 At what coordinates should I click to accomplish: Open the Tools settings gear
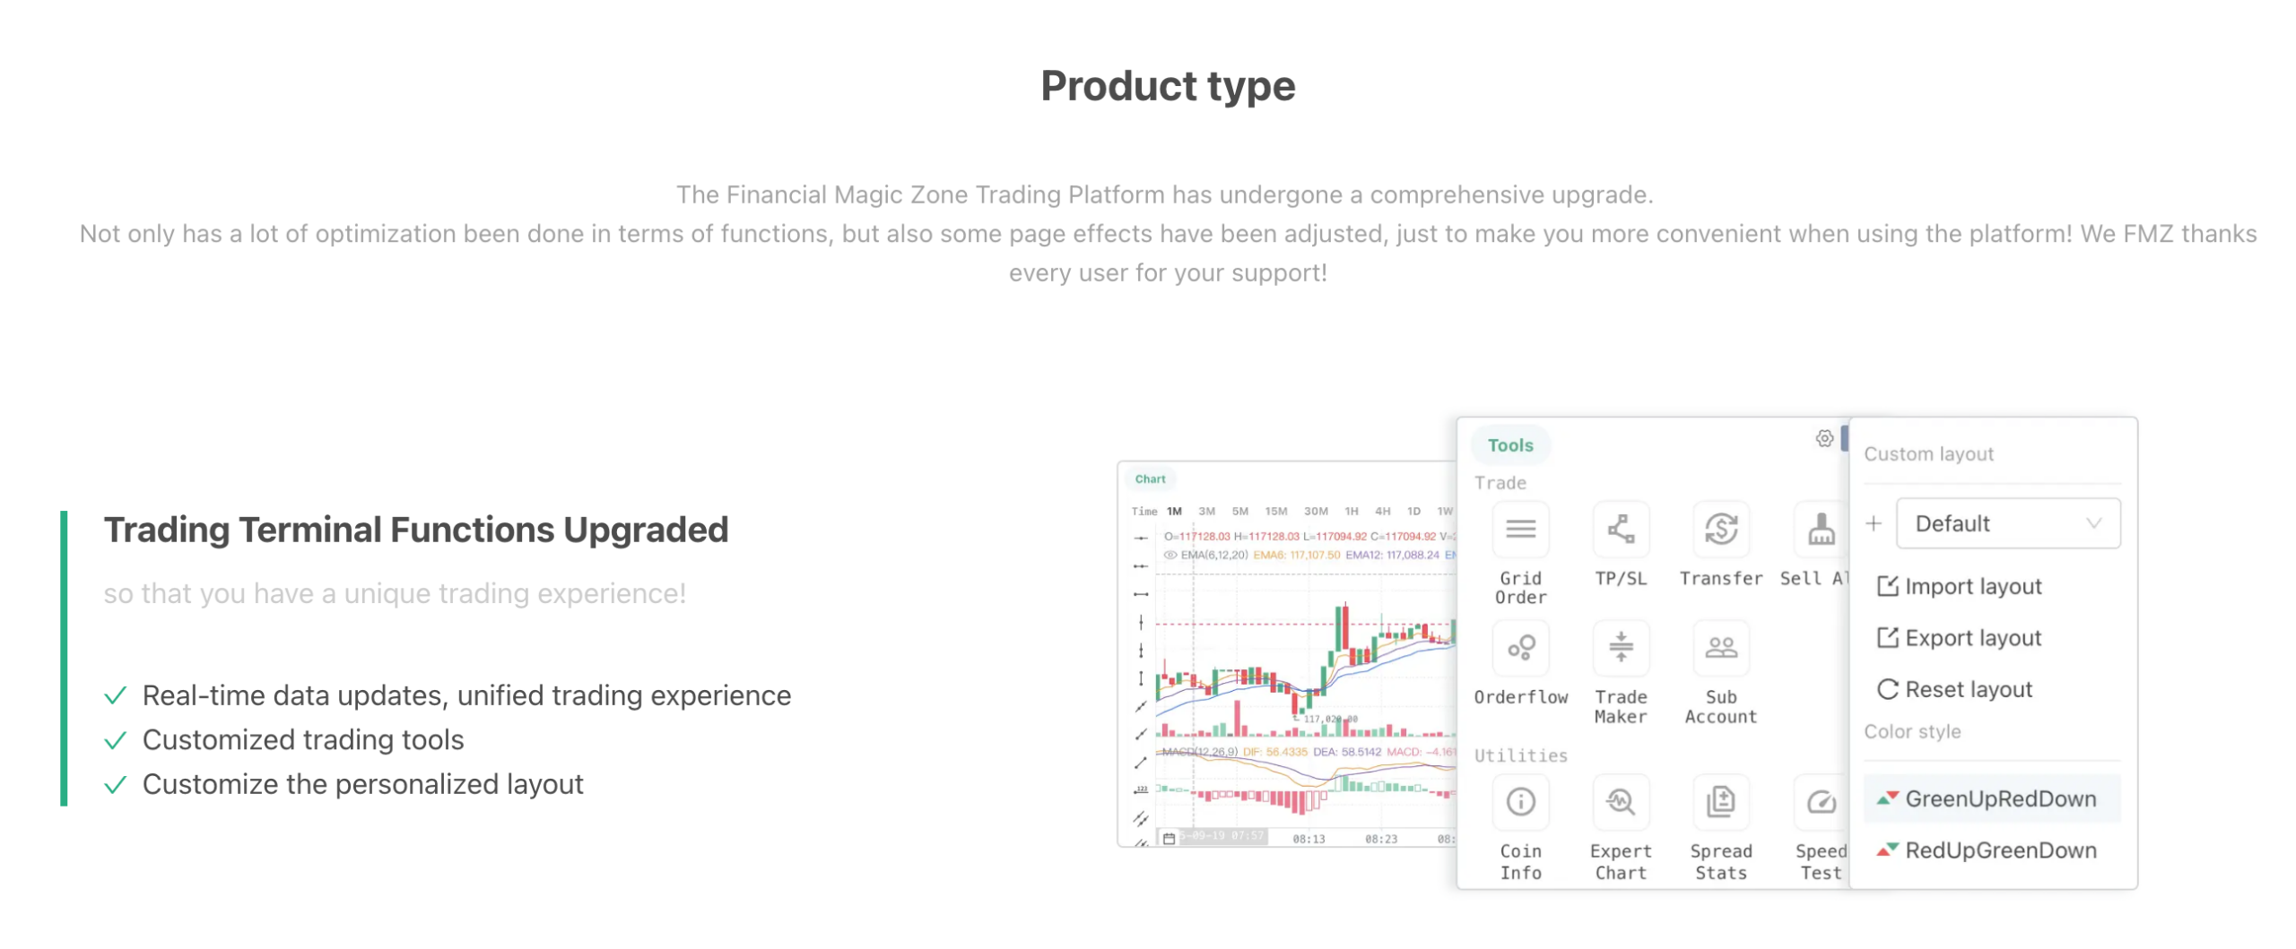pyautogui.click(x=1824, y=439)
